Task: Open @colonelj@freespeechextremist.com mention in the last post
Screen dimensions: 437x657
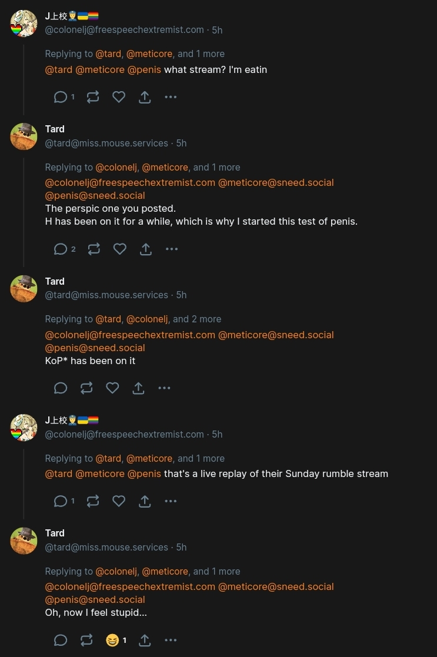Action: point(130,586)
